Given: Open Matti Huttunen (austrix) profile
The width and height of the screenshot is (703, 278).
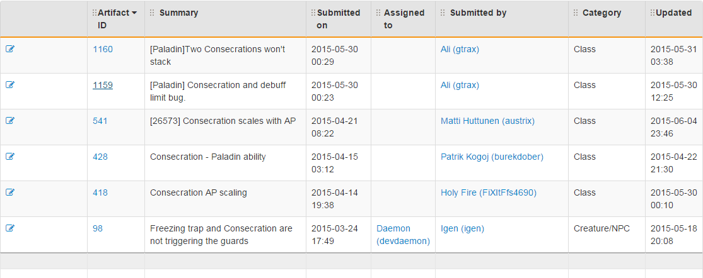Looking at the screenshot, I should tap(487, 121).
